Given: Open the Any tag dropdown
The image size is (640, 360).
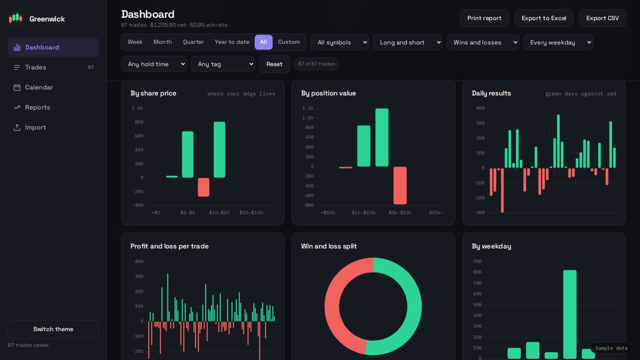Looking at the screenshot, I should [x=223, y=64].
